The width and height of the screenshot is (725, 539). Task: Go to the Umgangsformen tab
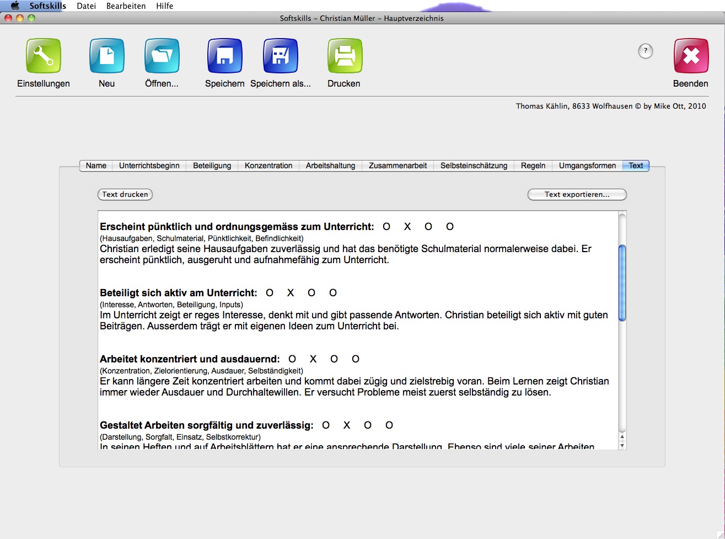[588, 166]
